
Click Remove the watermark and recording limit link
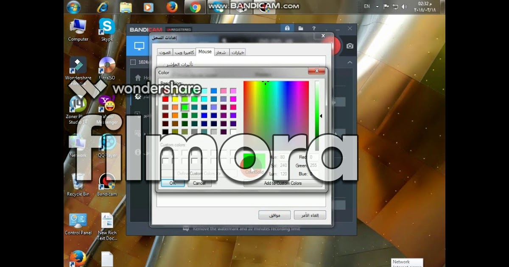coord(246,229)
